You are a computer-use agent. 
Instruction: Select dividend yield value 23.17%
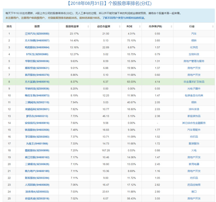click(x=74, y=34)
